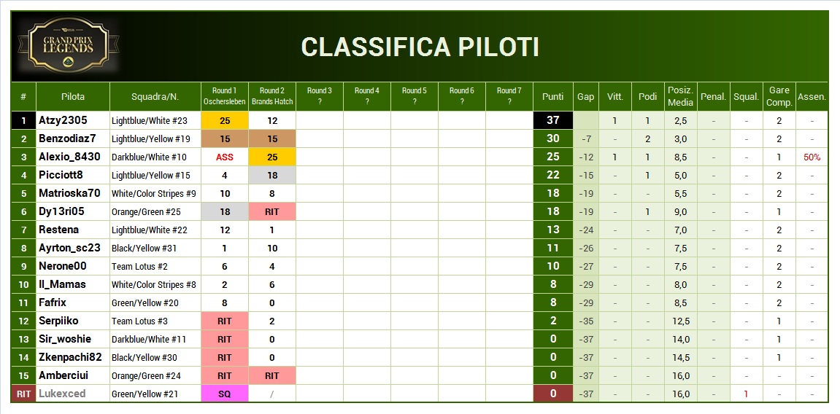Click the Grand Prix Legends logo
The image size is (840, 414).
tap(67, 44)
